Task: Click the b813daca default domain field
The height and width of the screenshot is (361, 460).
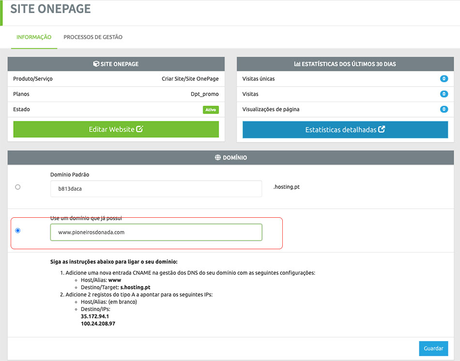Action: (156, 189)
